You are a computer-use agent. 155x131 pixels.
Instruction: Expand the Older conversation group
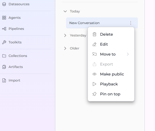coord(65,48)
